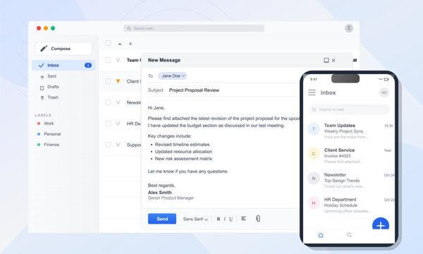Image resolution: width=423 pixels, height=254 pixels.
Task: Check the Client email row checkbox
Action: pos(108,81)
